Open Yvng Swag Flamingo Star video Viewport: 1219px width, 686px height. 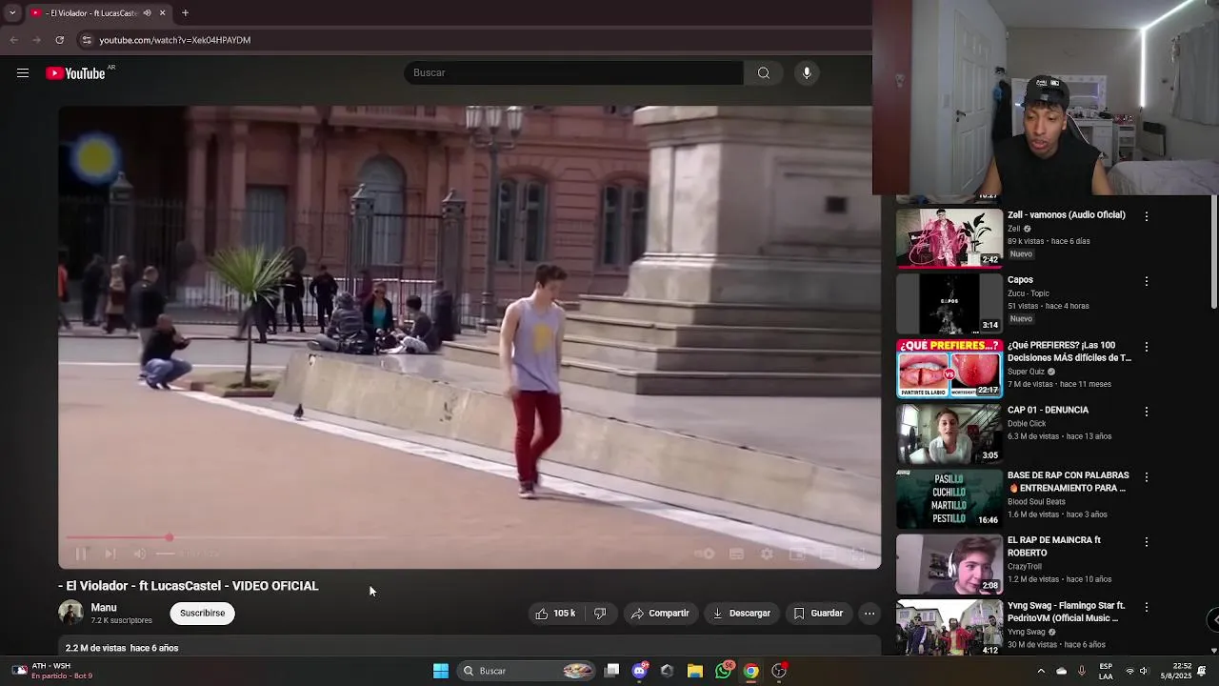(x=949, y=627)
